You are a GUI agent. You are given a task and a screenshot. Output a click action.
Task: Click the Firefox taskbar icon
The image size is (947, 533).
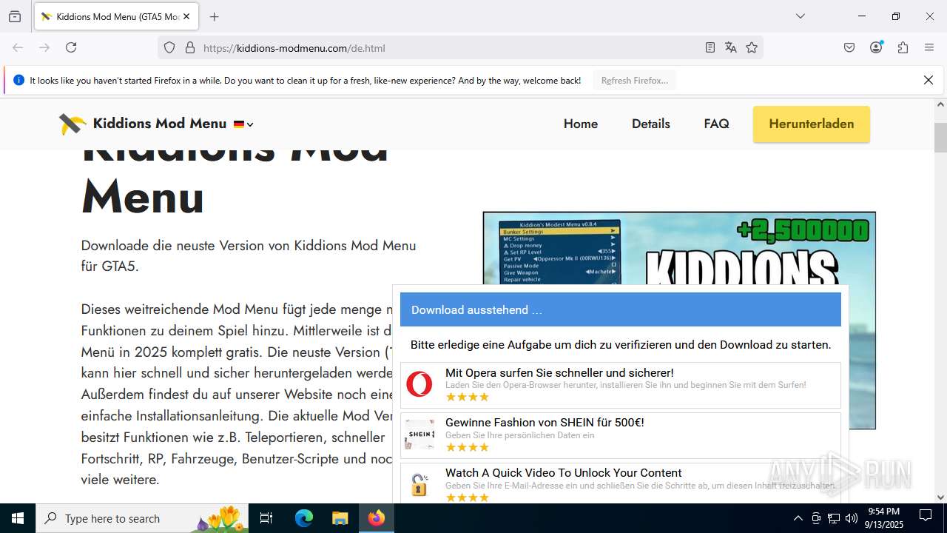tap(377, 518)
